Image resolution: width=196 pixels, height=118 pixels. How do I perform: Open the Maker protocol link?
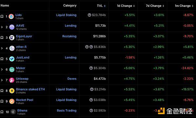pos(21,68)
